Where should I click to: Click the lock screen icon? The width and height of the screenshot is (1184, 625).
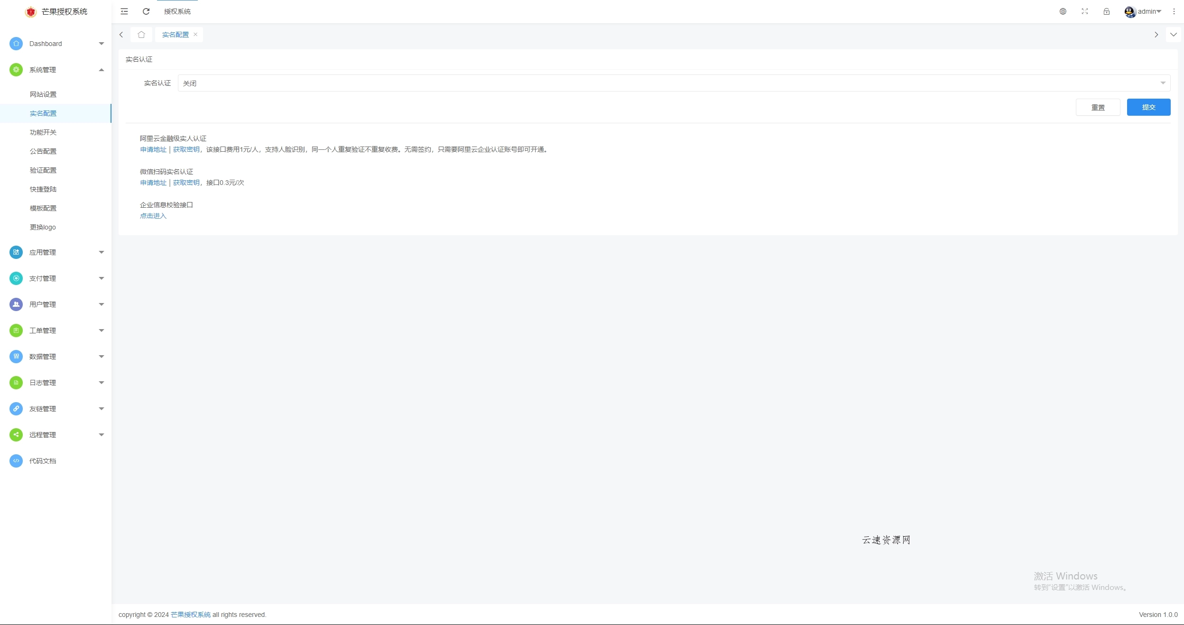[1106, 11]
